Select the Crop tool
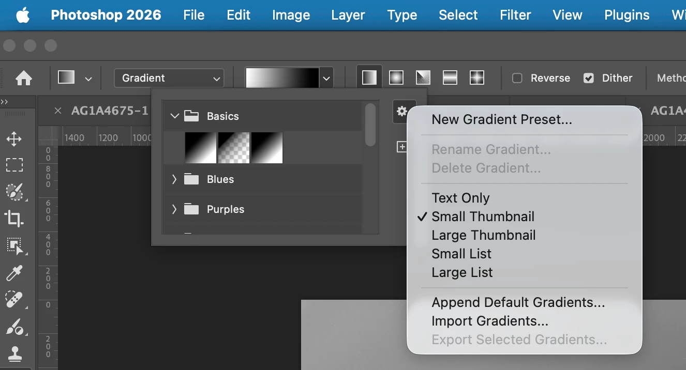 click(14, 219)
